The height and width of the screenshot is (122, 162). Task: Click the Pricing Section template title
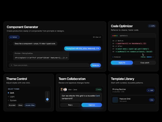coord(119,89)
